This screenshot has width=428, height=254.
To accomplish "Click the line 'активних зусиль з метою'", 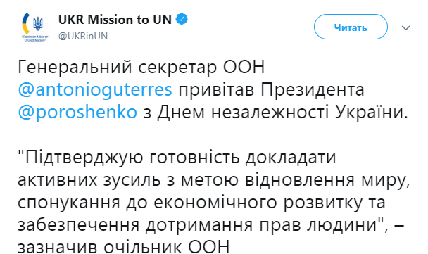I will click(x=214, y=180).
